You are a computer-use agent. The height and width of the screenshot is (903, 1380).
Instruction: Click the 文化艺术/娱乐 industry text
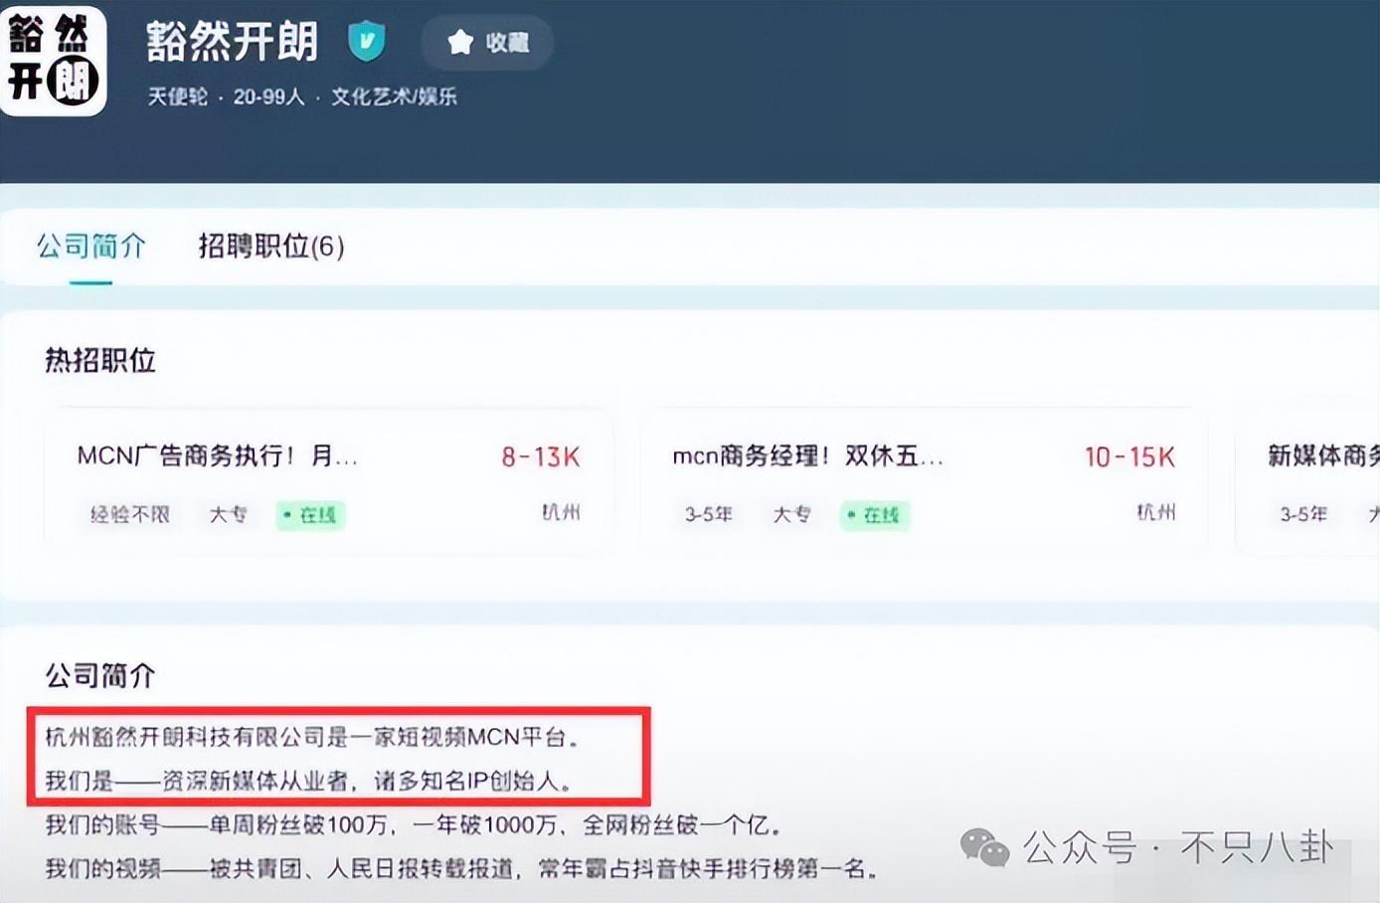[394, 96]
